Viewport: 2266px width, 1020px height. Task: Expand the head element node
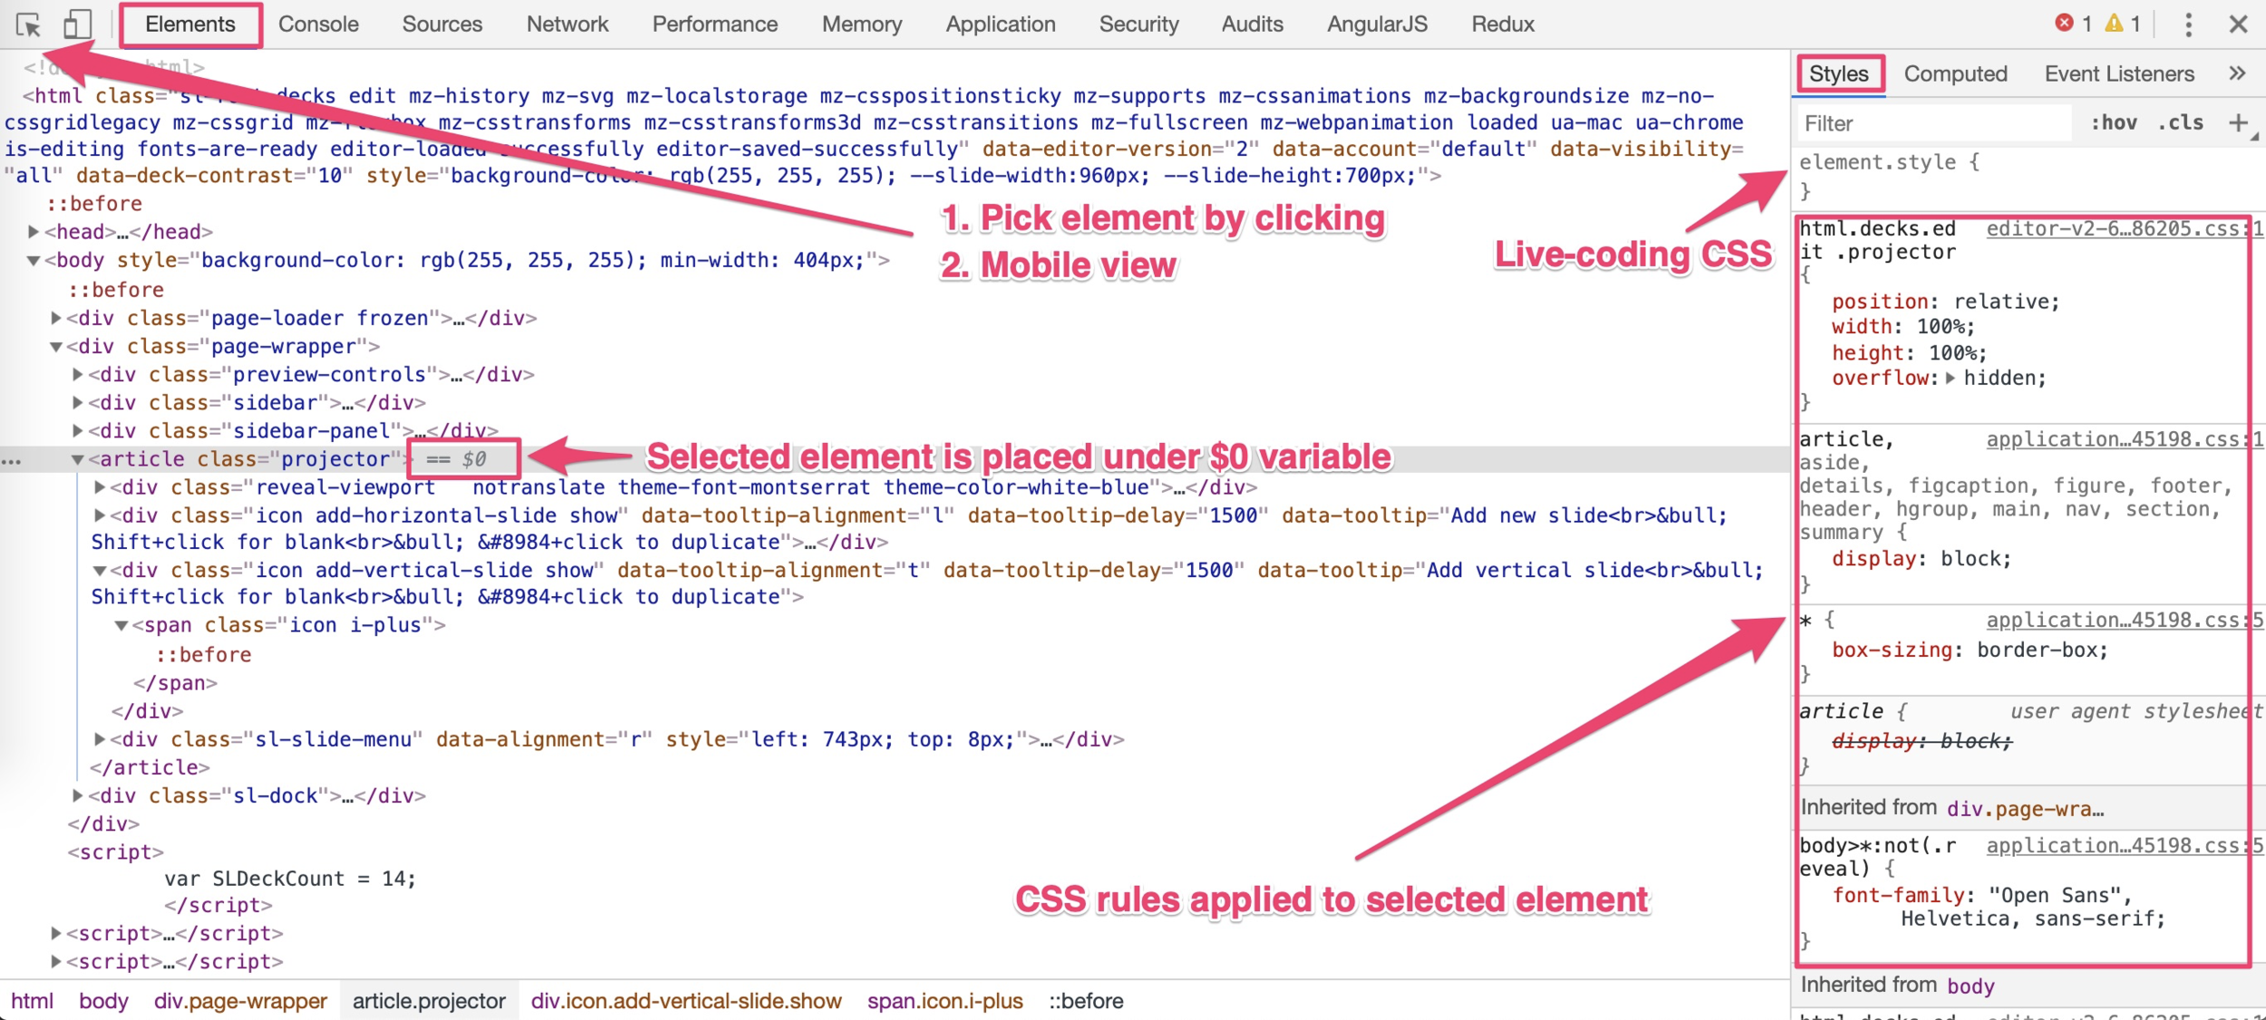tap(34, 232)
